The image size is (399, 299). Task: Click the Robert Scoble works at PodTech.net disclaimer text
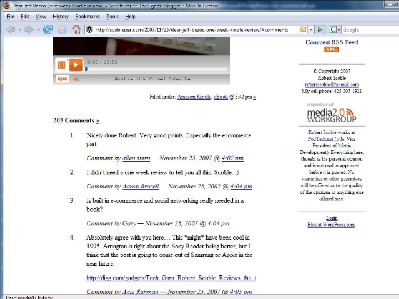click(331, 165)
